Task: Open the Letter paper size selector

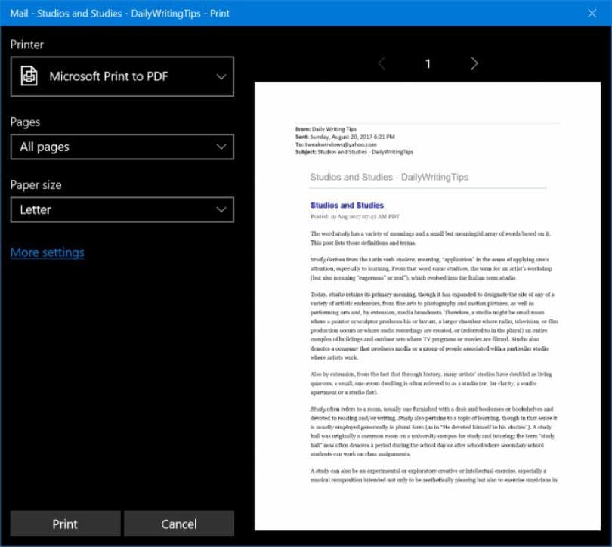Action: 121,209
